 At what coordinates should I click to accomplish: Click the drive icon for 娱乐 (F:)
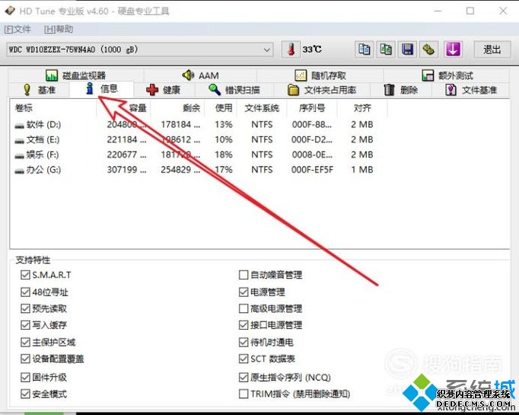tap(20, 155)
